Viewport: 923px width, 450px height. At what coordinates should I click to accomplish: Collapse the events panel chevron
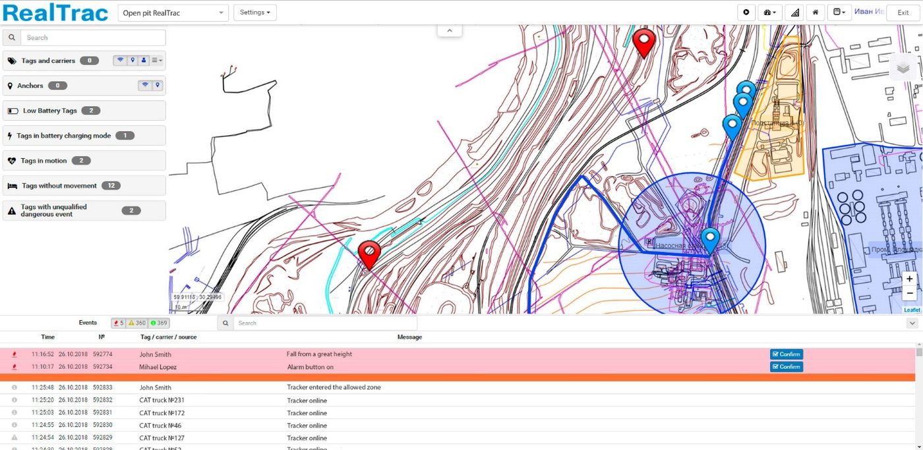[x=912, y=323]
